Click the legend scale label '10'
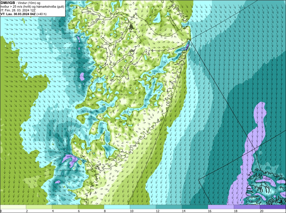 132,211
